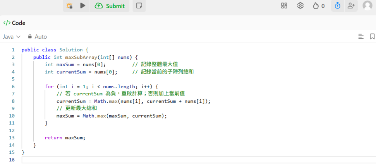Click line number 6 in gutter
This screenshot has height=167, width=376.
coord(13,87)
